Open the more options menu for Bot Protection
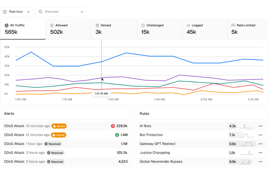 click(260, 135)
